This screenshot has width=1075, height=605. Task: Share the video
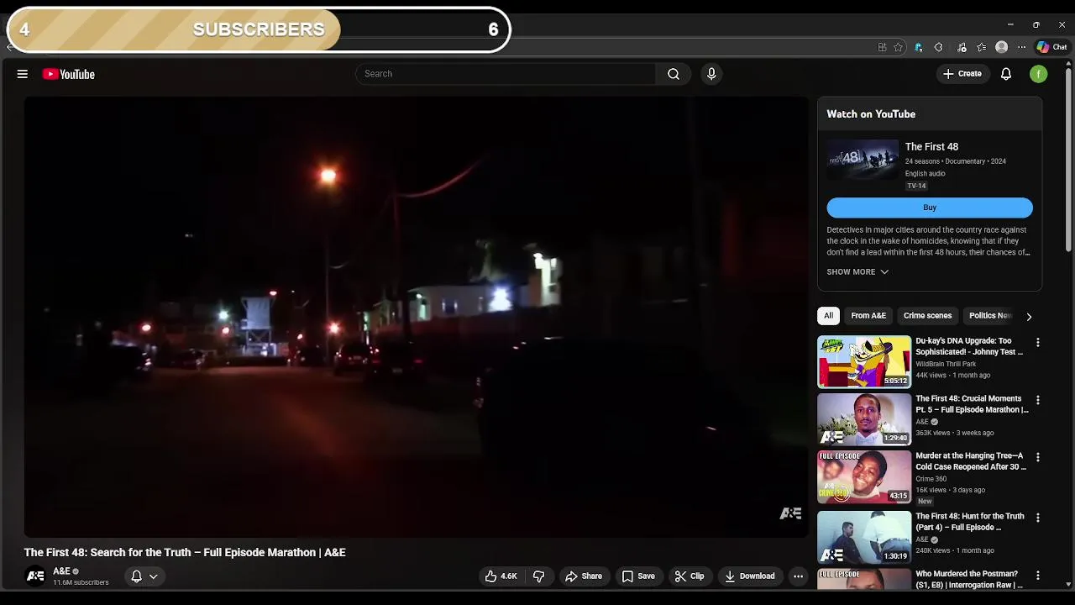point(584,576)
